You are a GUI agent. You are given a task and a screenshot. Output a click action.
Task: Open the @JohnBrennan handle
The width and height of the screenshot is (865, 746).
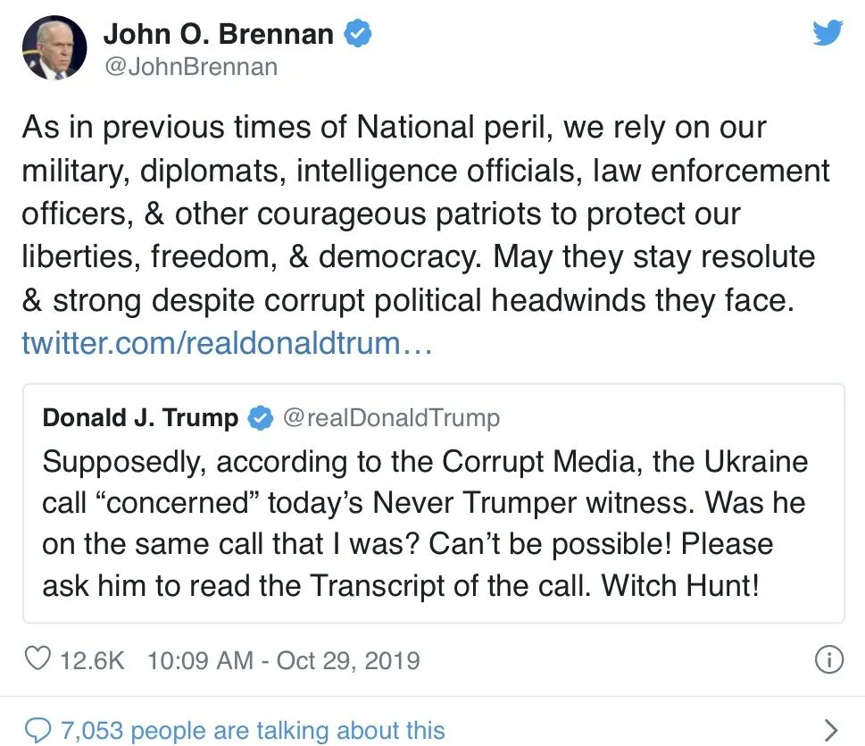point(190,66)
